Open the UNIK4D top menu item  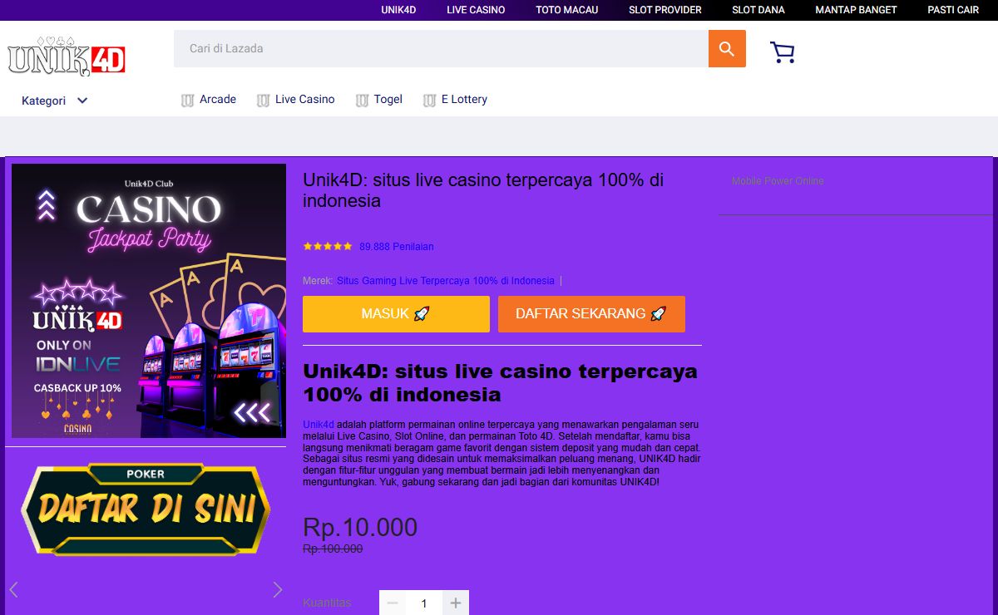click(x=398, y=10)
